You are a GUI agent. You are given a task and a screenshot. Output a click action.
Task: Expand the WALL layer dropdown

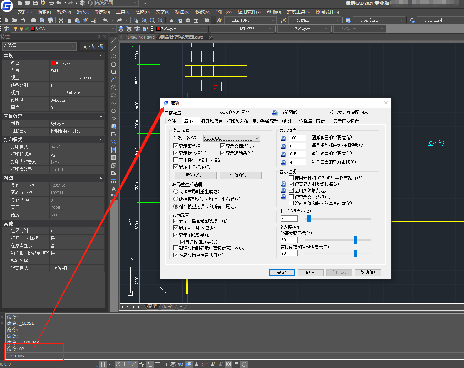point(113,28)
